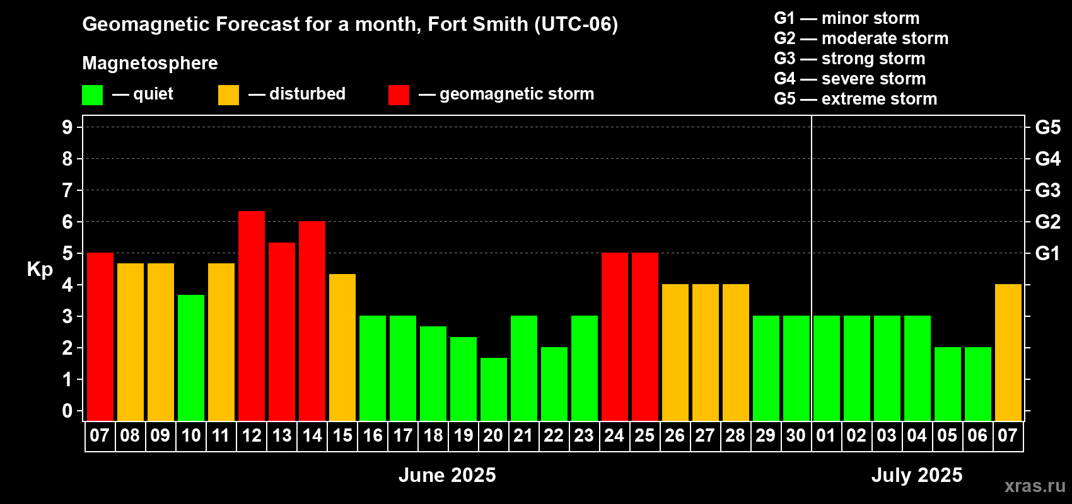The width and height of the screenshot is (1072, 504).
Task: Click the July 2025 month label
Action: [x=917, y=475]
